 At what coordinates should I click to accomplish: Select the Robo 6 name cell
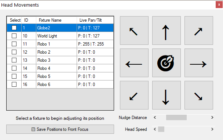tap(56, 85)
